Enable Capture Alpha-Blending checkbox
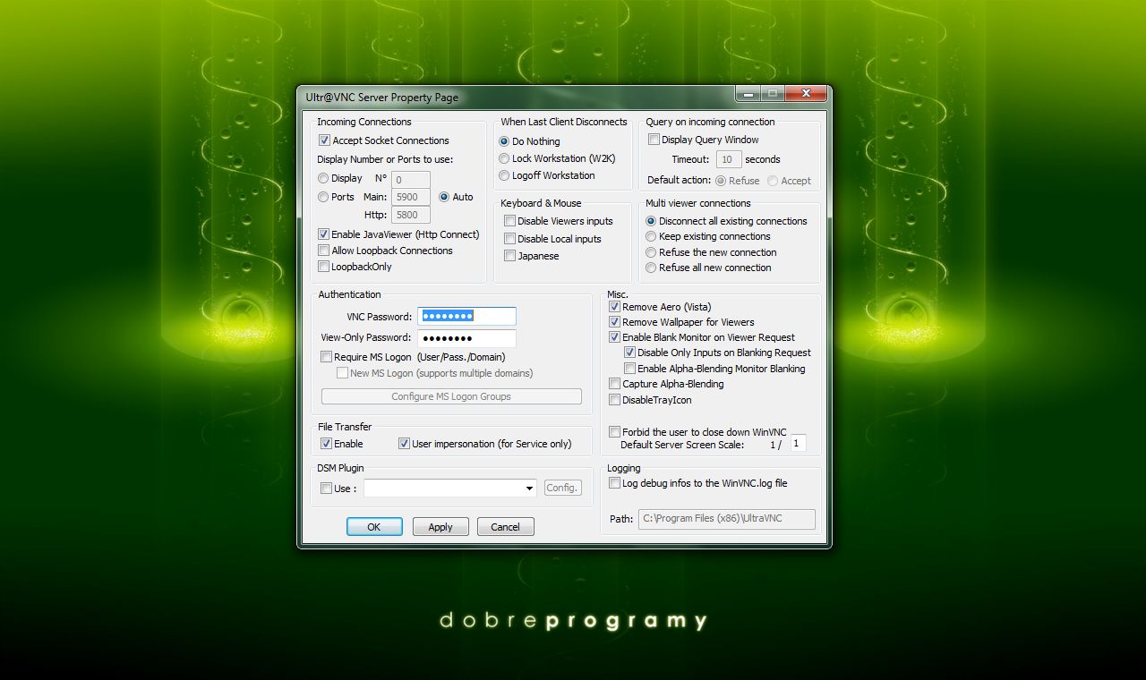1146x680 pixels. coord(614,384)
